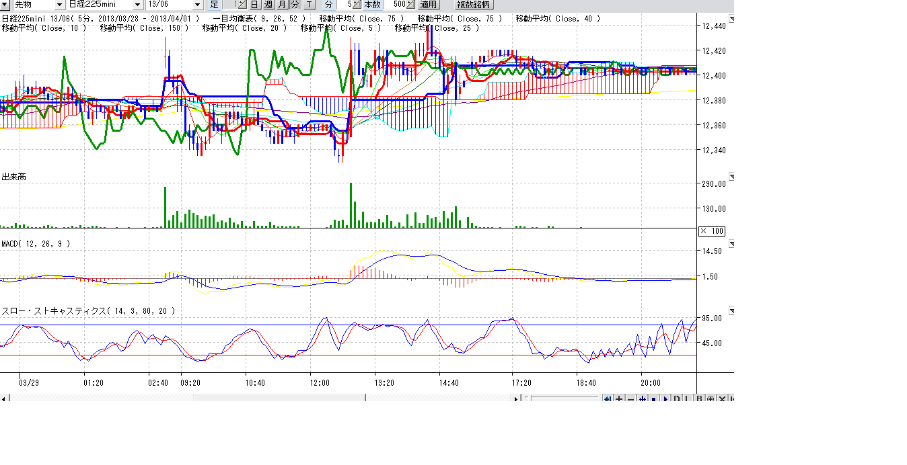Toggle the 月 monthly timeframe button
Viewport: 907px width, 465px height.
click(x=282, y=5)
